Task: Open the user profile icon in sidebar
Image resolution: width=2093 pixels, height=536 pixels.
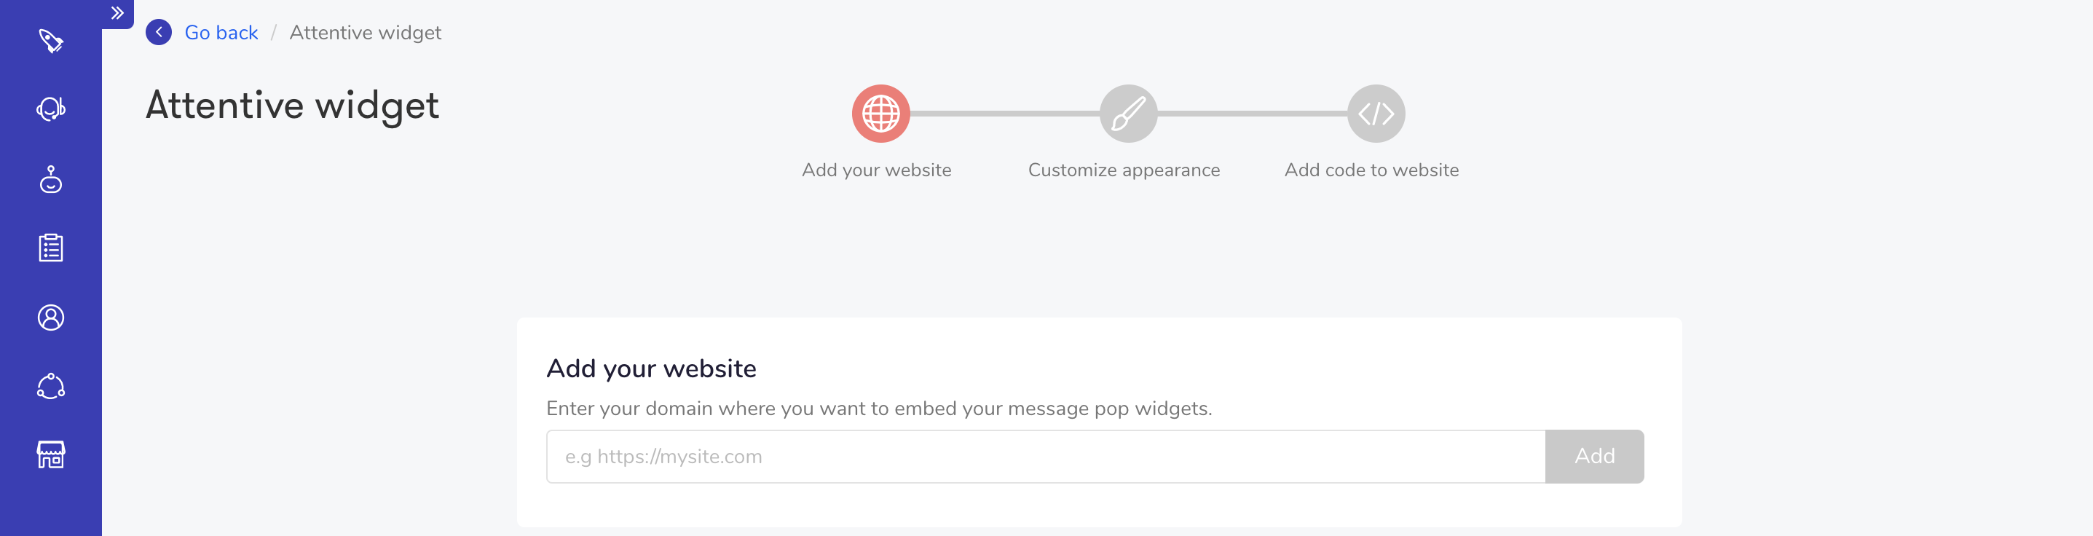Action: pyautogui.click(x=50, y=318)
